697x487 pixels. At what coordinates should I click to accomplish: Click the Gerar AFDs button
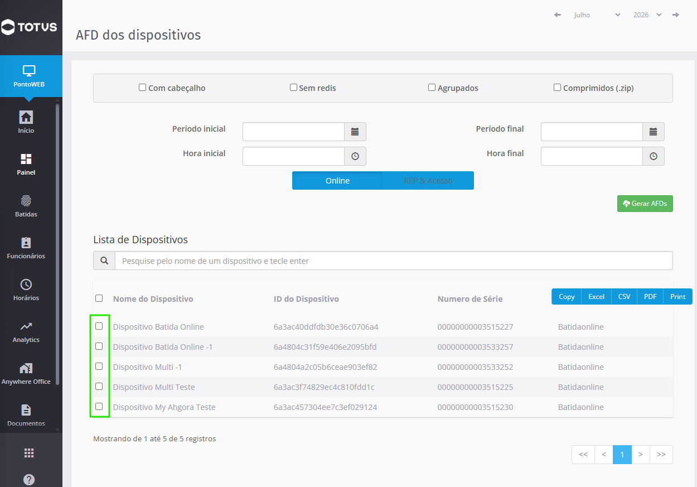[x=645, y=204]
